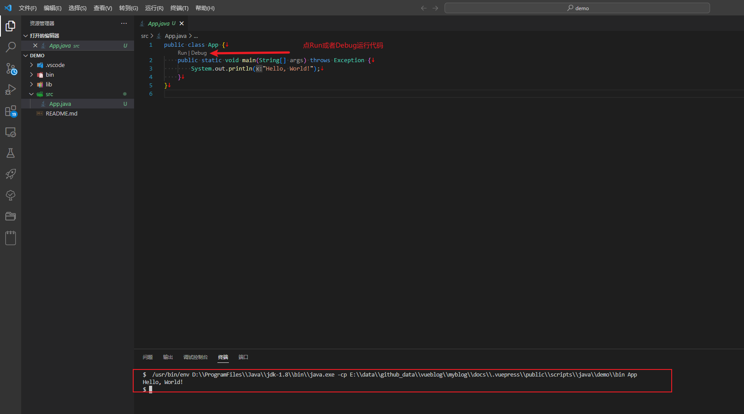Click src in the breadcrumb
Image resolution: width=744 pixels, height=414 pixels.
145,36
